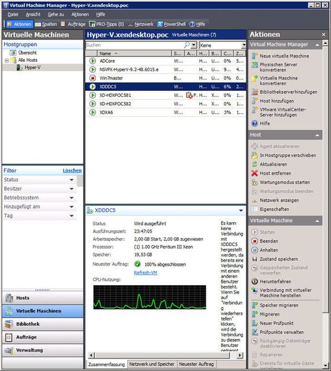Click the Anhalten pause icon

254,250
